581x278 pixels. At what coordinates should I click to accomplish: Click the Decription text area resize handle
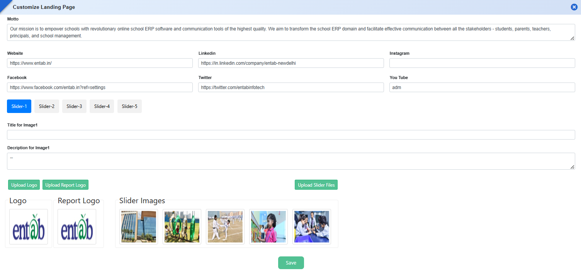(x=573, y=167)
